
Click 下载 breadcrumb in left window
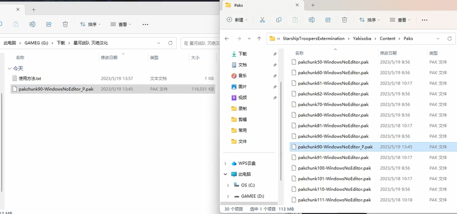click(61, 43)
